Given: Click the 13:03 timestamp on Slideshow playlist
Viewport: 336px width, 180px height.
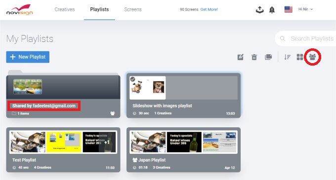Looking at the screenshot, I should [x=230, y=113].
